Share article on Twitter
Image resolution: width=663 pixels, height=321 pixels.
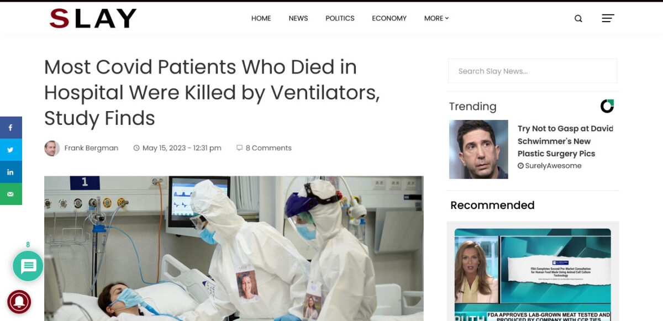point(10,150)
